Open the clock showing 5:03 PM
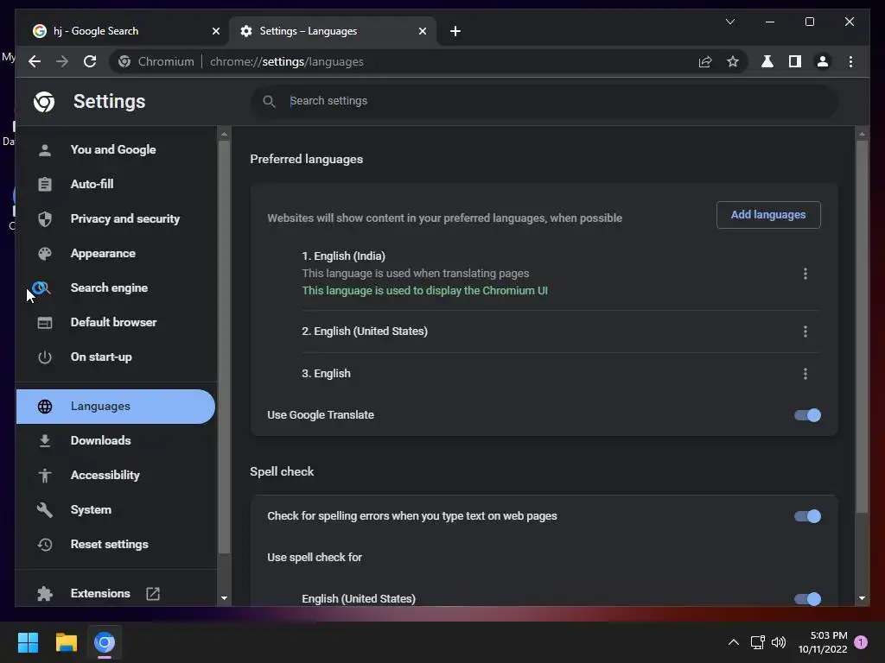The height and width of the screenshot is (663, 885). 823,642
